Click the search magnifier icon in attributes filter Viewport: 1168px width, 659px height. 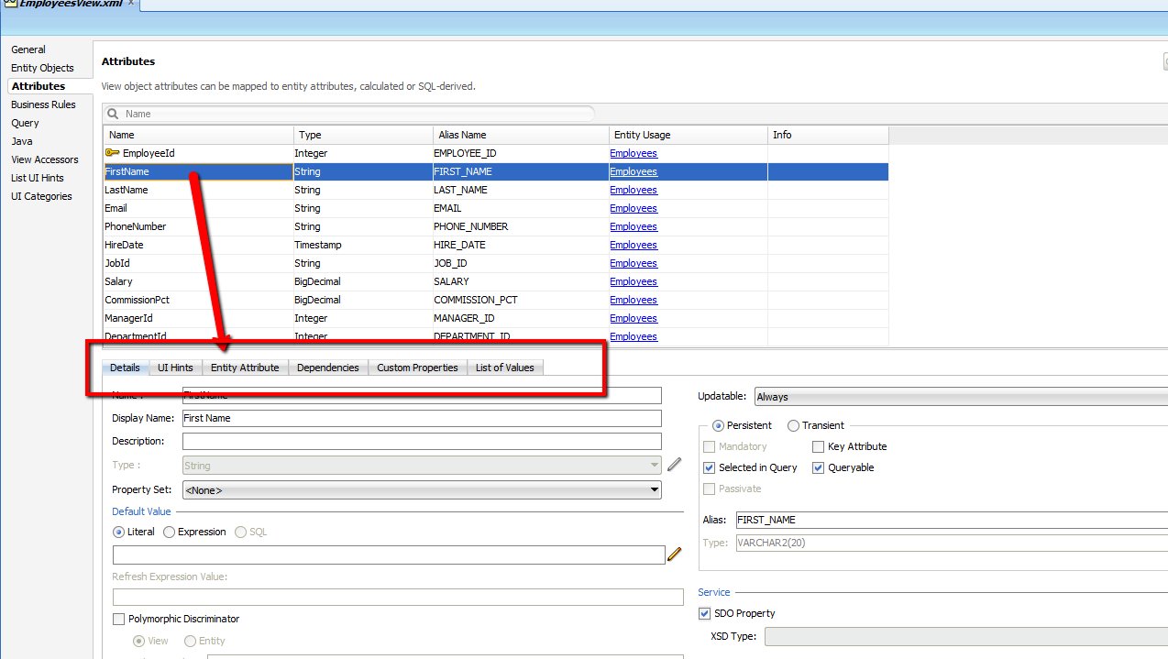[113, 114]
